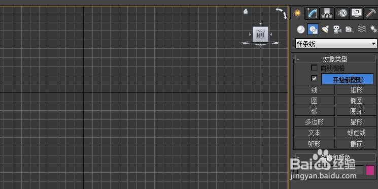Choose the 文本 shape button
Screen dimensions: 378x189
point(315,133)
